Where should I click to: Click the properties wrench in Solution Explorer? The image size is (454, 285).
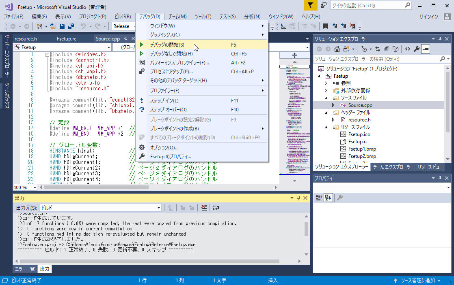tap(417, 49)
